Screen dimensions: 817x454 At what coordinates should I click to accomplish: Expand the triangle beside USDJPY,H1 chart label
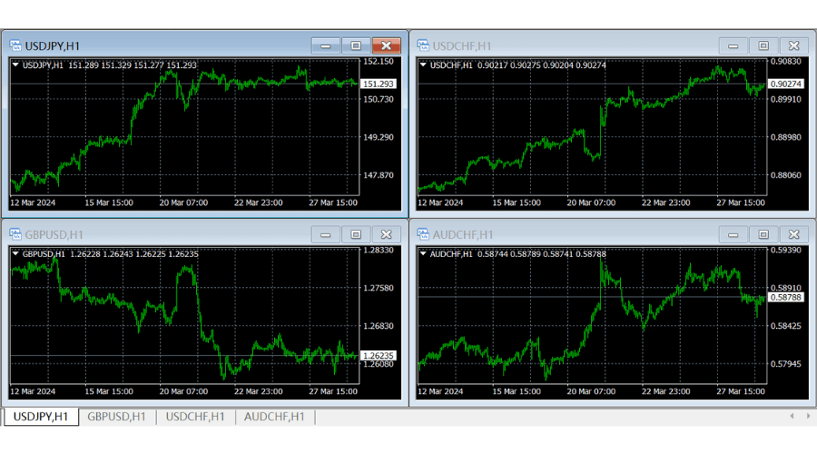pyautogui.click(x=15, y=64)
